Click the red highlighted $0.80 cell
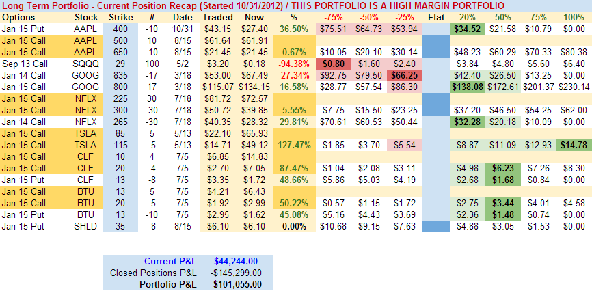 click(x=334, y=64)
